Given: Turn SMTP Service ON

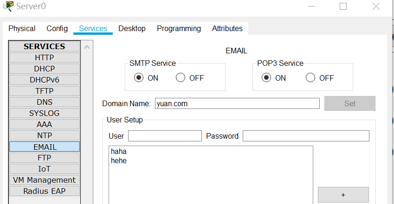Looking at the screenshot, I should (x=139, y=78).
